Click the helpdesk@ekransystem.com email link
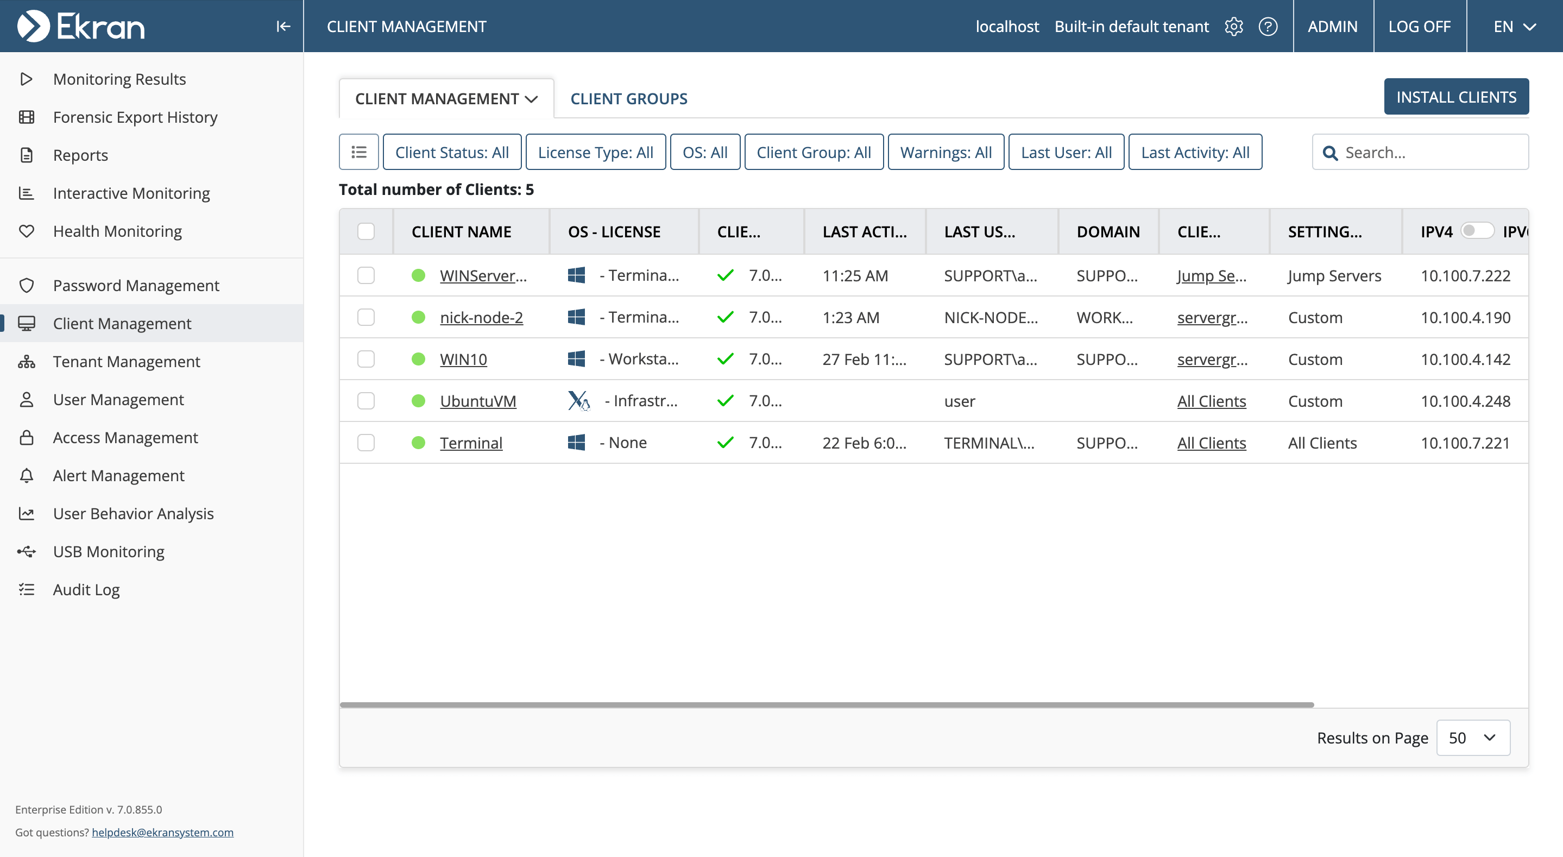Image resolution: width=1563 pixels, height=857 pixels. click(x=162, y=832)
